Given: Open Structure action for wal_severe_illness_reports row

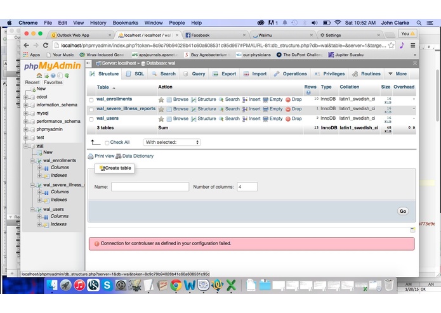Looking at the screenshot, I should [204, 109].
